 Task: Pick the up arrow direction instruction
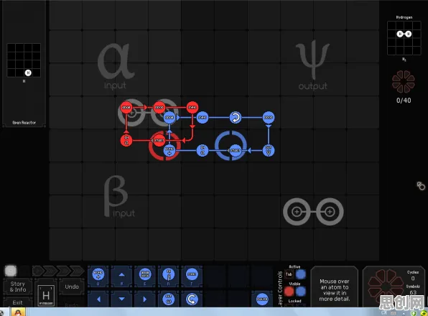point(122,275)
